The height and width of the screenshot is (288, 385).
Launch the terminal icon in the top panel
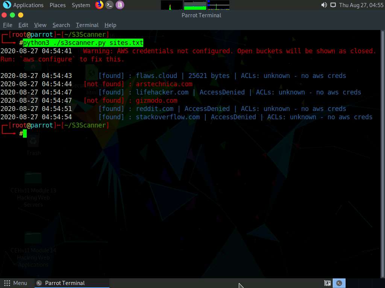click(x=109, y=5)
